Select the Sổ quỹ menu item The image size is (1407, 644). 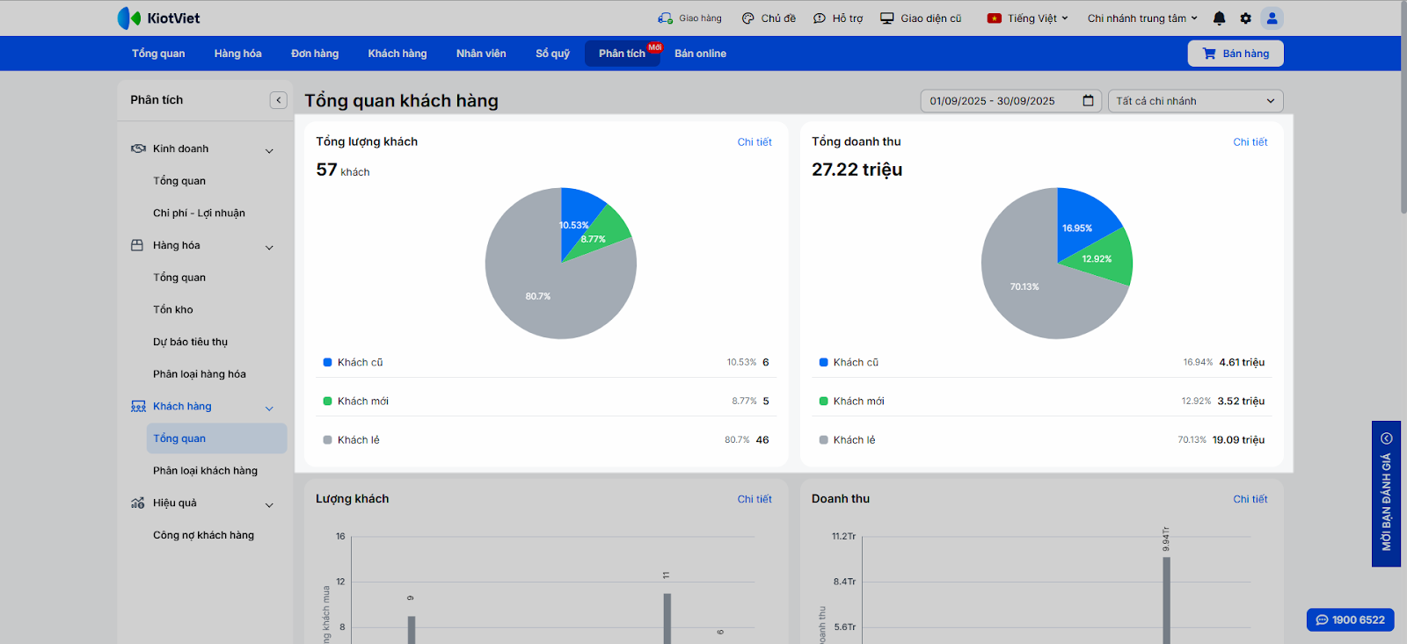pyautogui.click(x=552, y=54)
